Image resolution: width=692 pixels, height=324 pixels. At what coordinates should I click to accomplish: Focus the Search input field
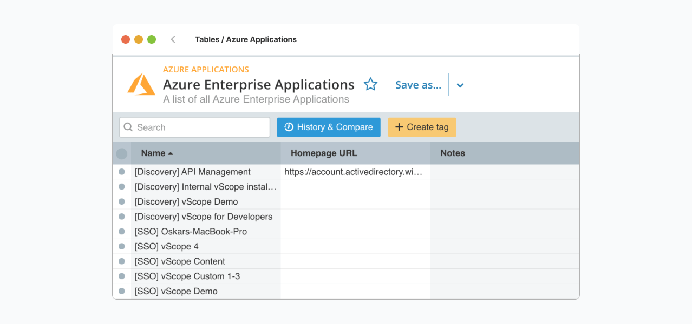coord(194,127)
